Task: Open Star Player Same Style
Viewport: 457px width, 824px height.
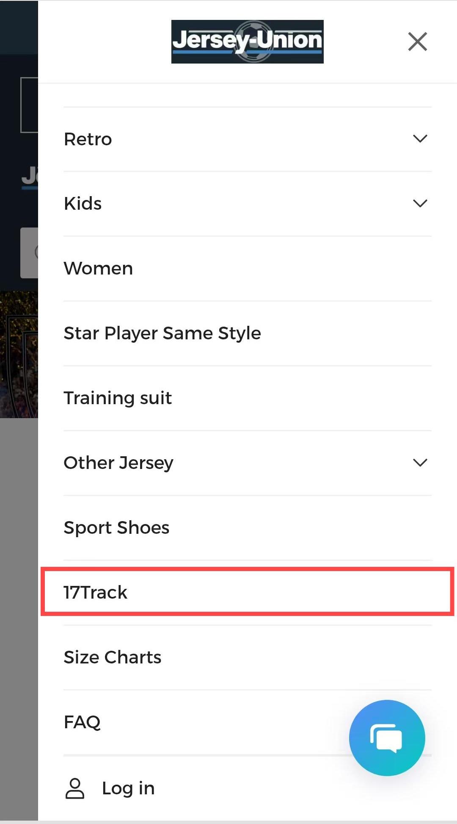Action: 162,333
